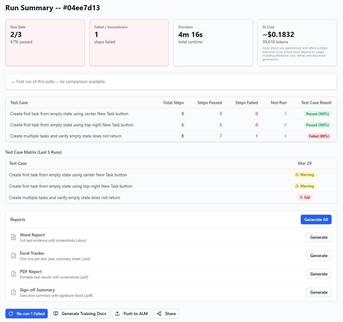Generate the Word Report
The image size is (343, 322).
[319, 237]
